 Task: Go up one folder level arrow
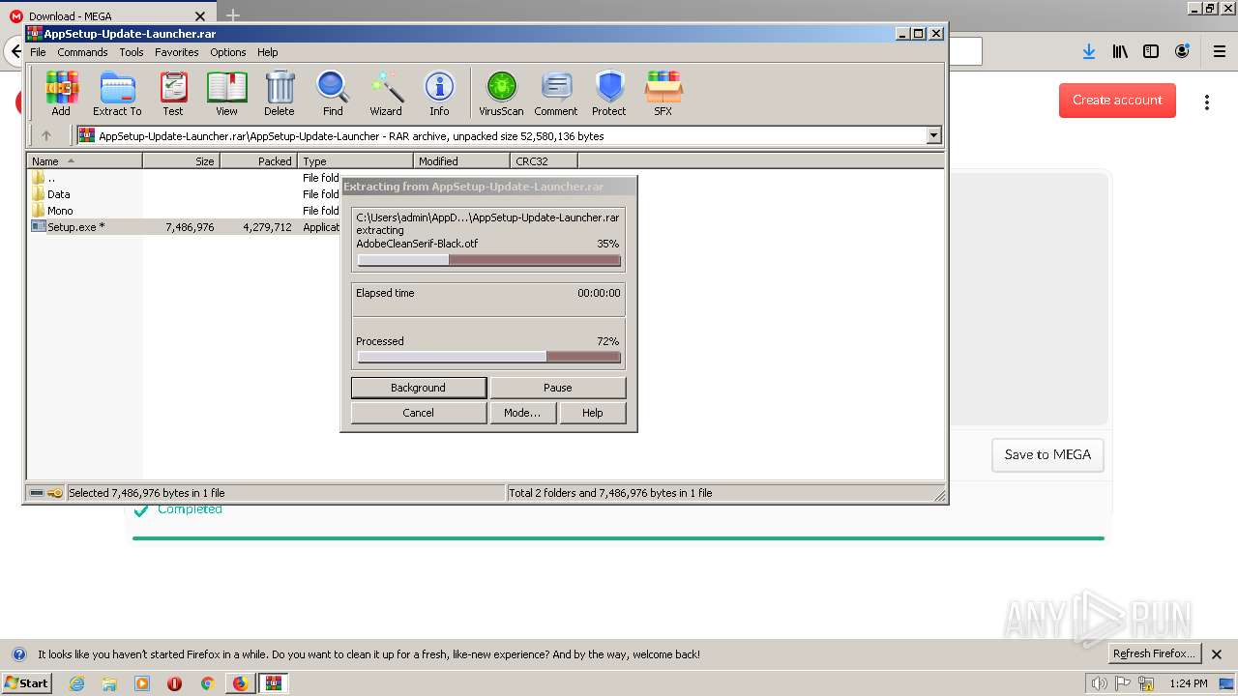point(45,136)
